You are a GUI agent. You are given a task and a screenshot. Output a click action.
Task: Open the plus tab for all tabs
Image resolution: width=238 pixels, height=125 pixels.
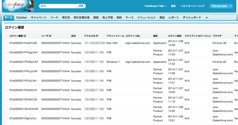[x=206, y=18]
